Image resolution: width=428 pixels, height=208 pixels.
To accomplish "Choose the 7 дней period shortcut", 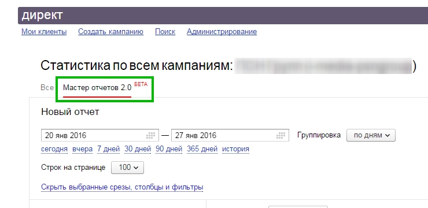I will coord(108,149).
